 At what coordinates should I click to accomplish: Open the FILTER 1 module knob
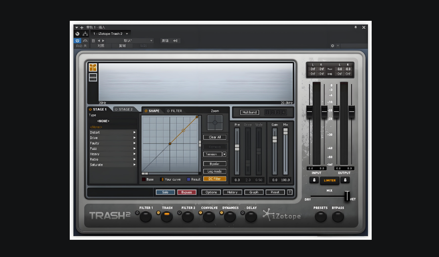pos(146,217)
